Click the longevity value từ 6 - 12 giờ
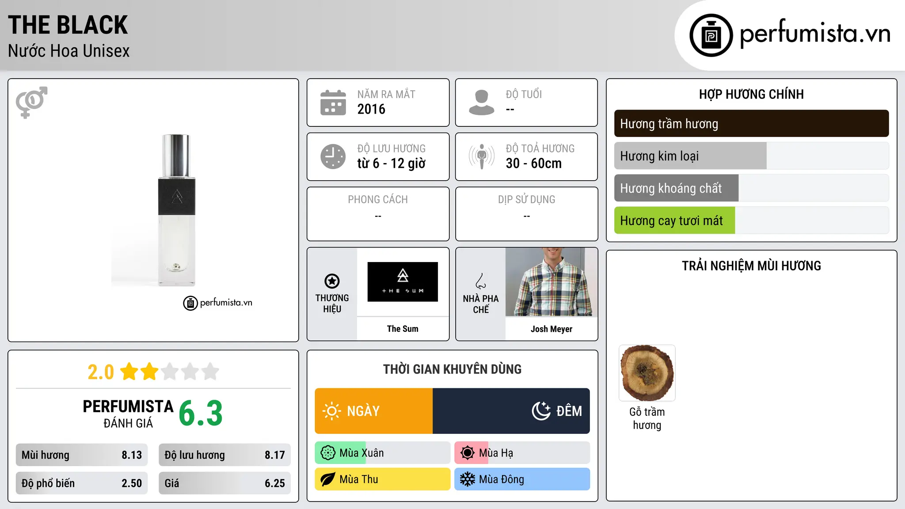The height and width of the screenshot is (509, 905). click(x=392, y=163)
